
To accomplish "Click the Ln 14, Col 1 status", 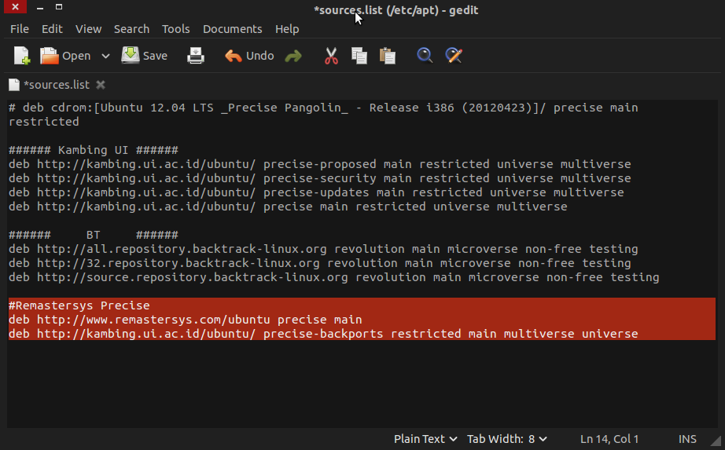I will tap(609, 439).
